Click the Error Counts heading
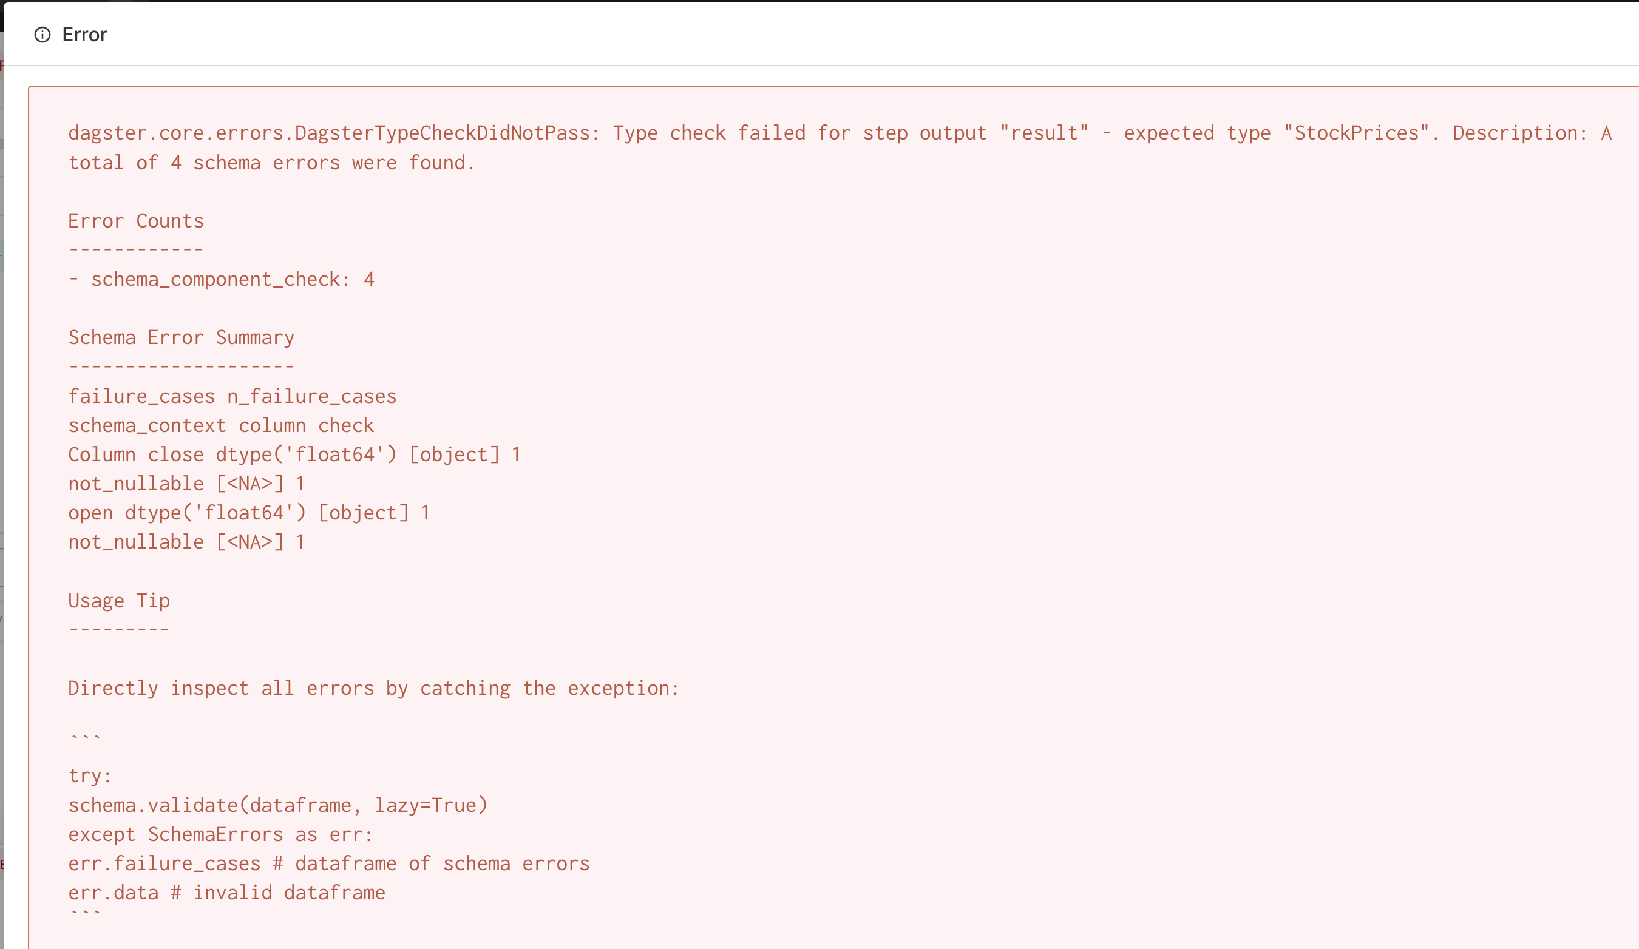 [136, 221]
